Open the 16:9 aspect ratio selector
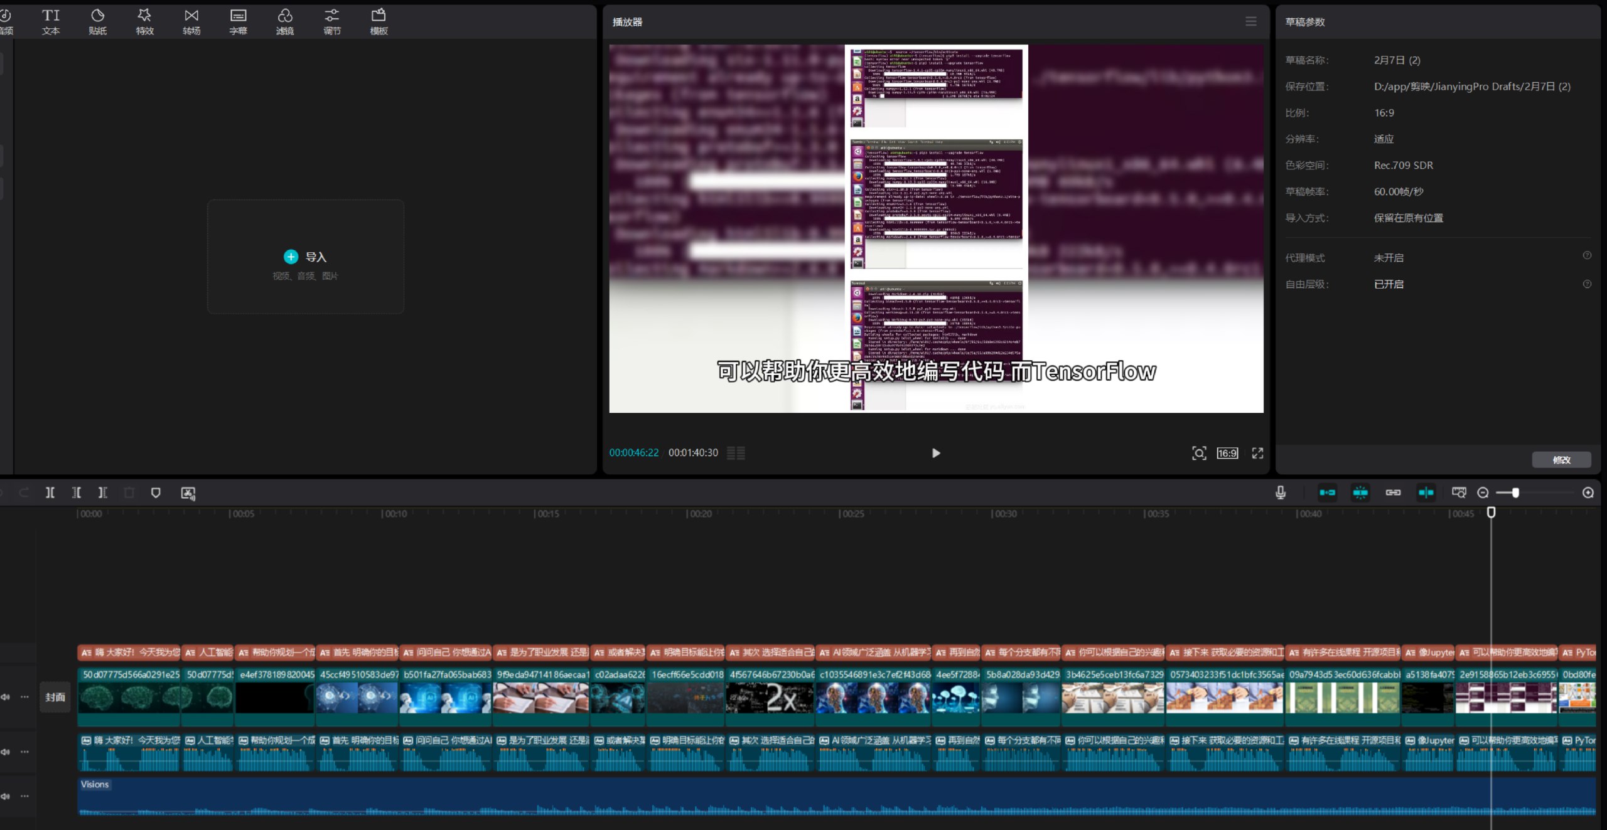Image resolution: width=1607 pixels, height=830 pixels. [x=1227, y=453]
